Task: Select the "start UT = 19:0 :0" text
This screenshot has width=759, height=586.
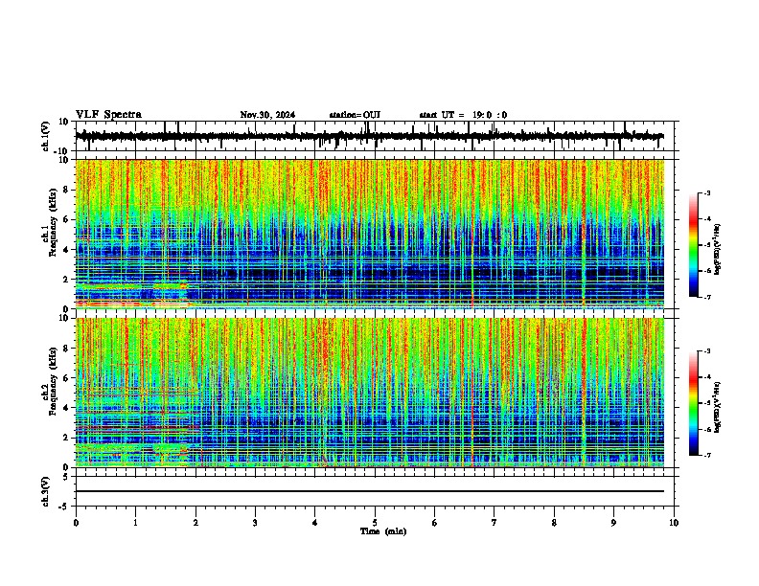Action: pos(463,115)
